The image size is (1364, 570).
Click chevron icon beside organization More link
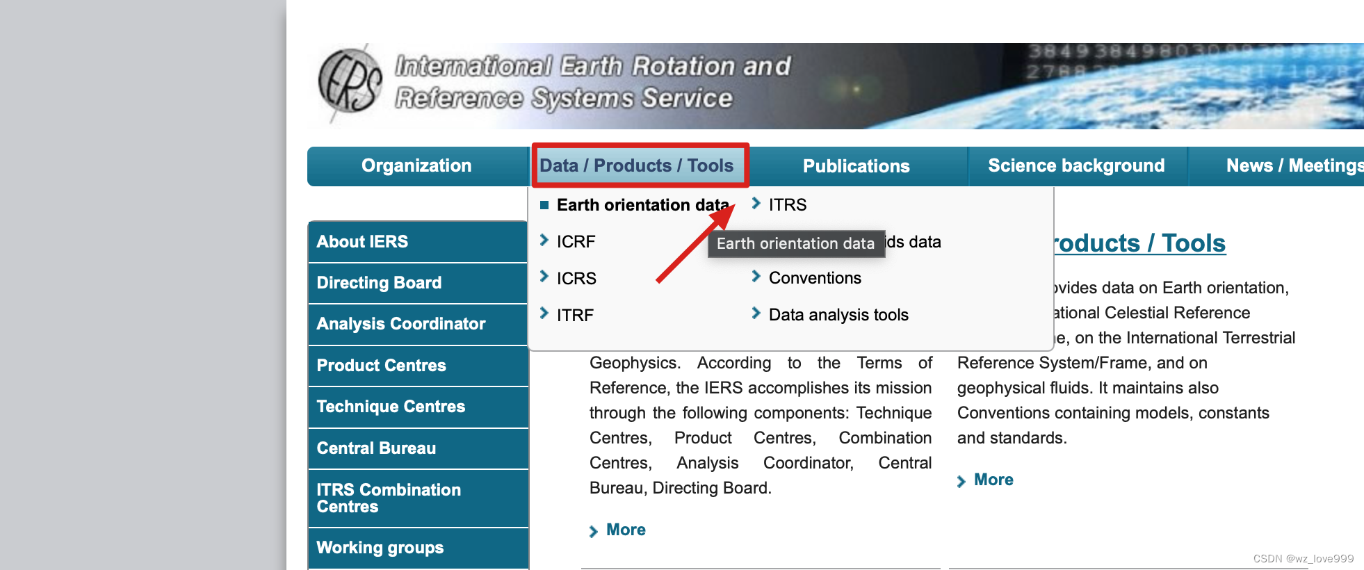point(593,532)
